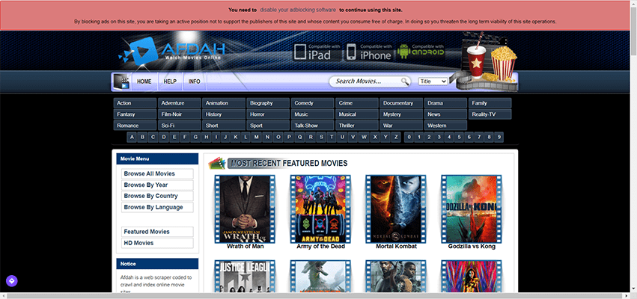Select the History genre
The image size is (637, 299).
tap(224, 114)
